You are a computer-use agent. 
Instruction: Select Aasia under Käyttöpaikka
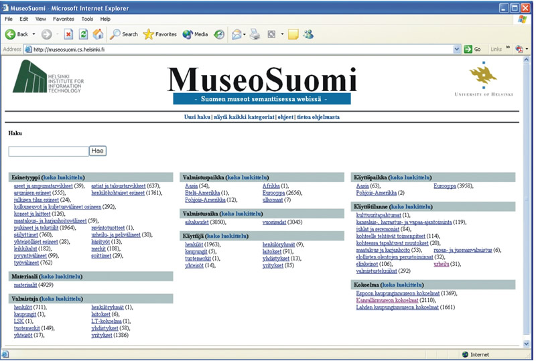pyautogui.click(x=362, y=186)
